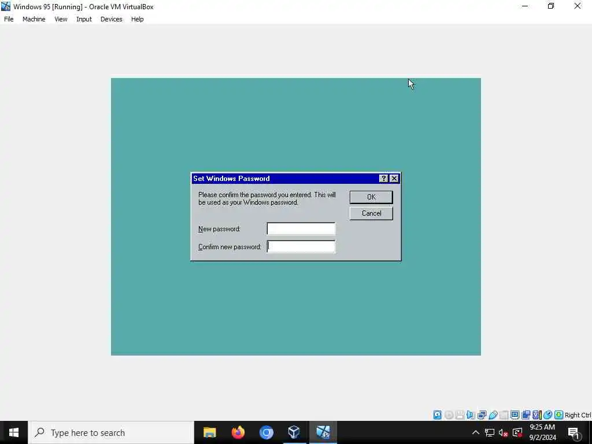
Task: Open File Explorer from the taskbar
Action: point(209,432)
